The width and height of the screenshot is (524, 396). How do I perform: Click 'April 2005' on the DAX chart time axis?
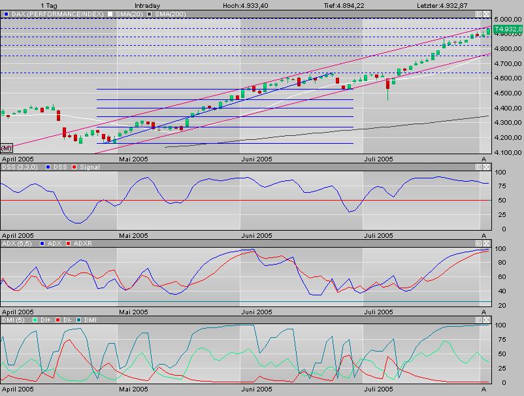tap(18, 159)
